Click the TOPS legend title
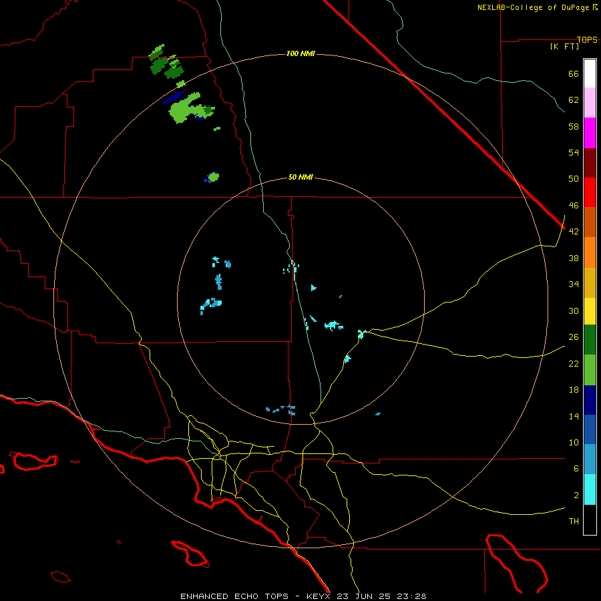The height and width of the screenshot is (601, 601). tap(587, 39)
